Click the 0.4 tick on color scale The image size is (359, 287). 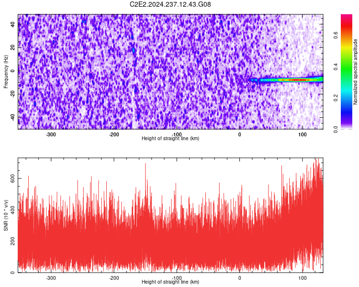pyautogui.click(x=336, y=66)
